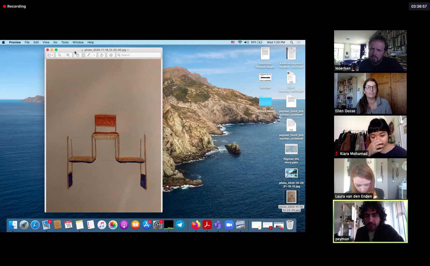Open Finder from the Dock

13,225
